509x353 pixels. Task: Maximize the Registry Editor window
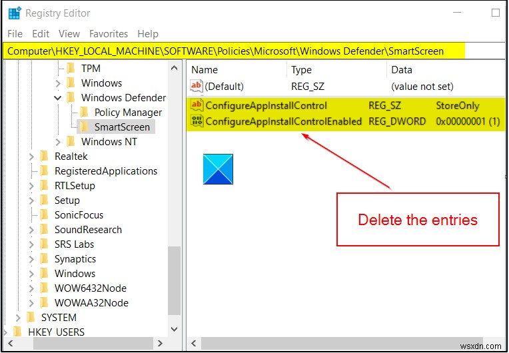(x=496, y=13)
